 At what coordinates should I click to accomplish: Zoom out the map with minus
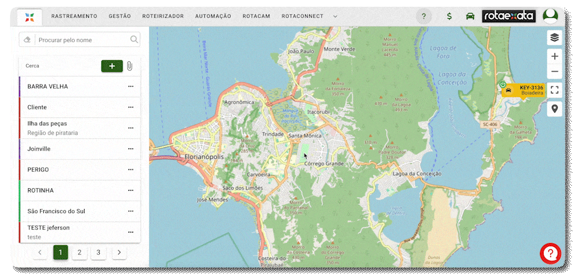point(555,71)
